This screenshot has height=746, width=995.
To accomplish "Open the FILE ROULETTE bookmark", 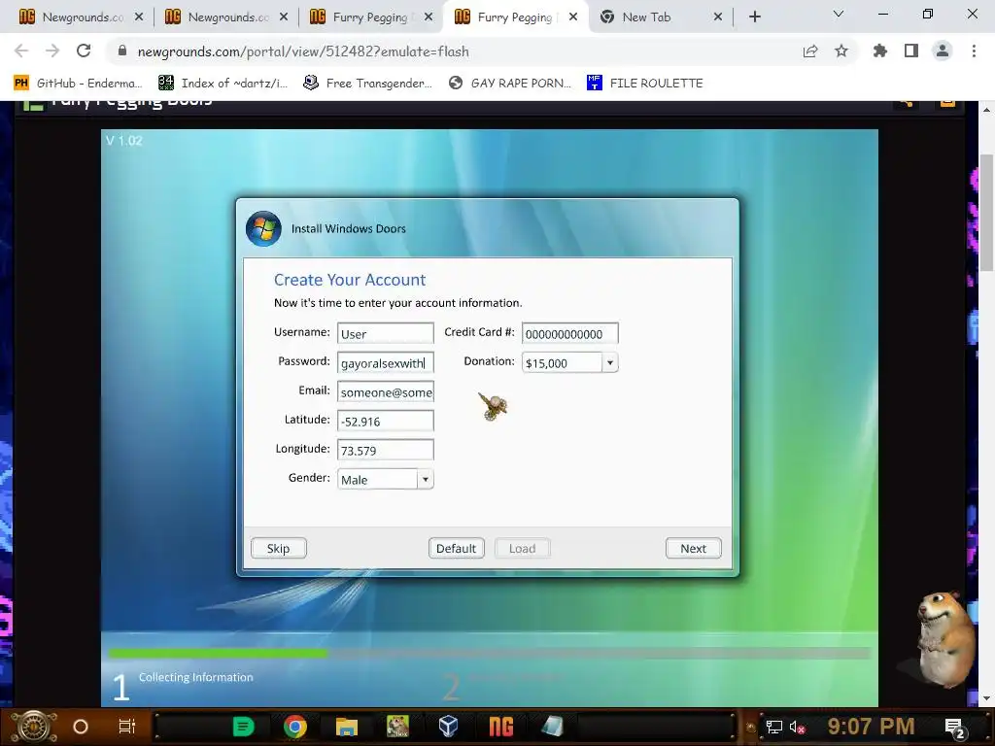I will pos(645,84).
